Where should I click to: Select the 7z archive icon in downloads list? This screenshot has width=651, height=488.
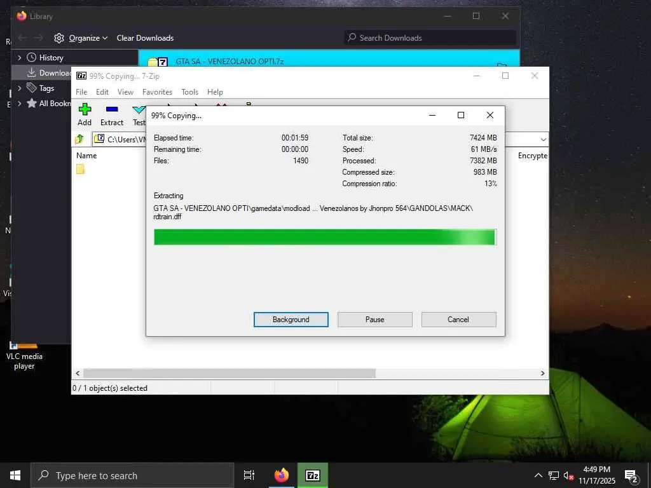tap(158, 62)
